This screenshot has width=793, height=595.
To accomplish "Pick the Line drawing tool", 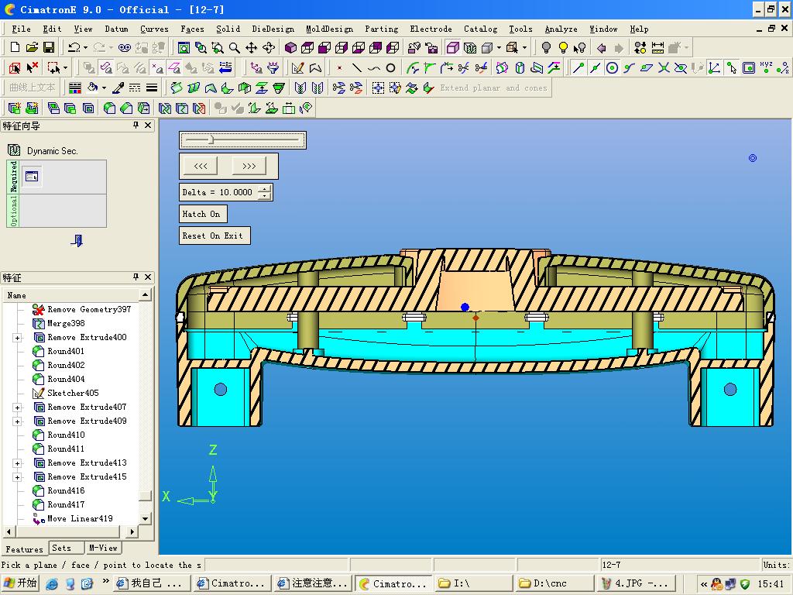I will pyautogui.click(x=356, y=67).
